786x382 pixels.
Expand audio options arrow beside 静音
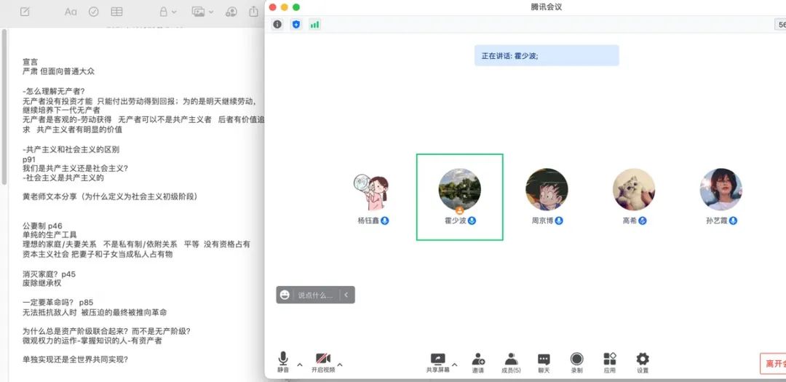click(300, 364)
